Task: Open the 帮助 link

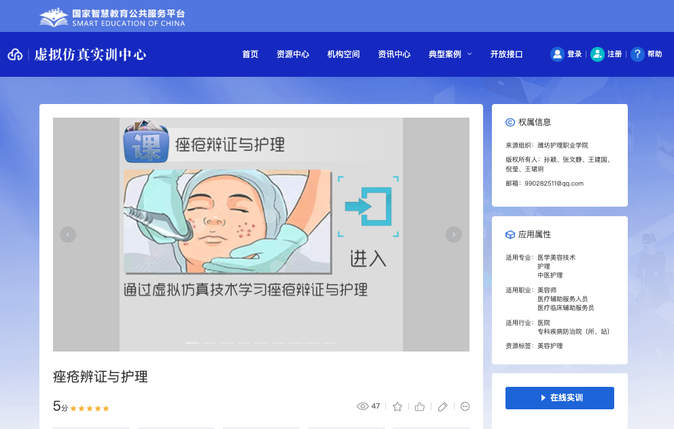Action: point(655,54)
